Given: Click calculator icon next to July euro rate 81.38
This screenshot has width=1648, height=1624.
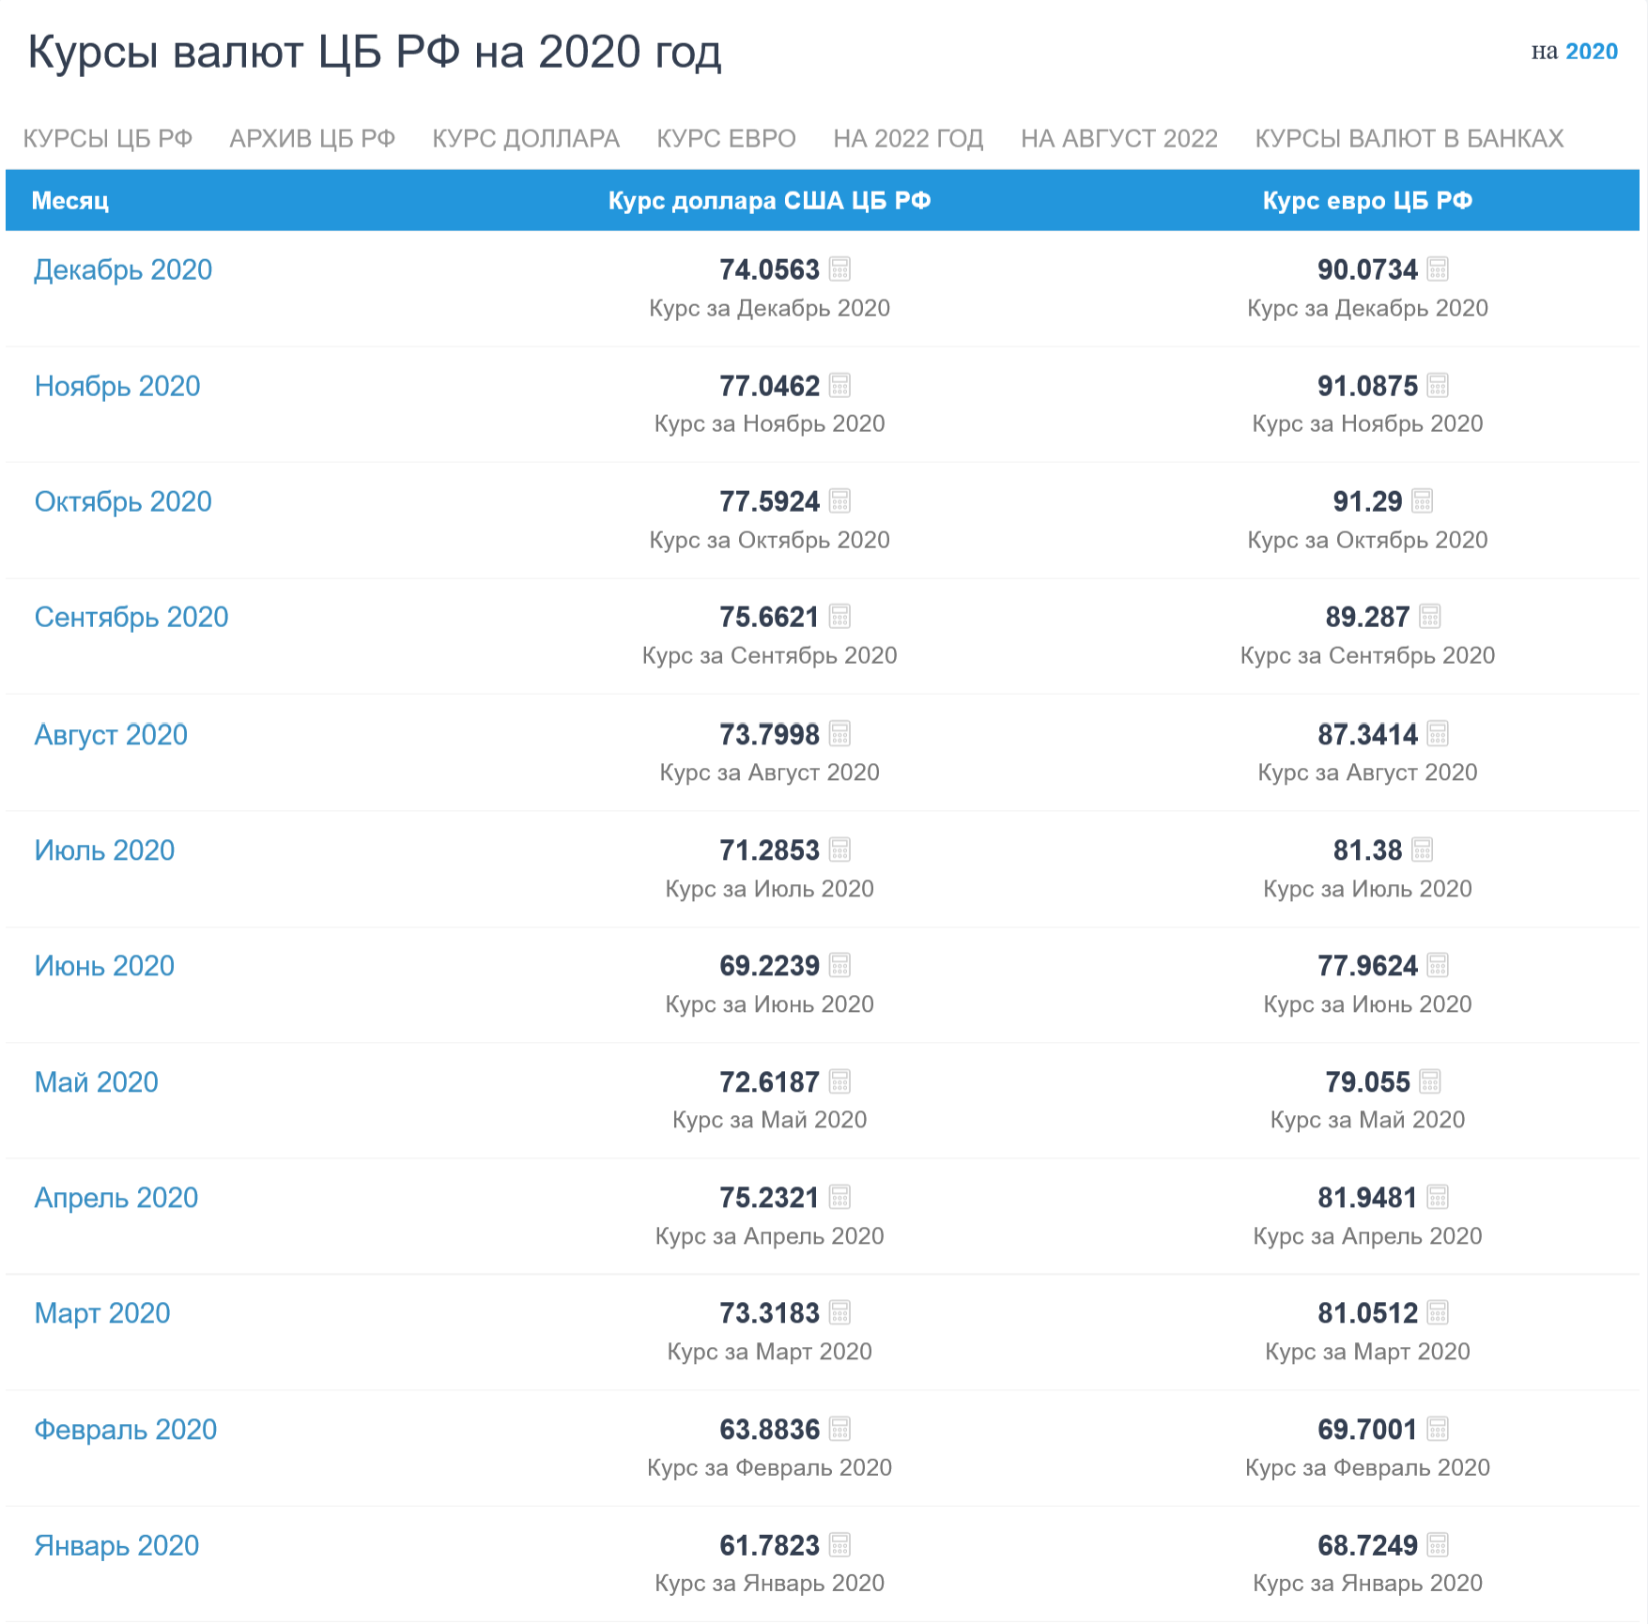Looking at the screenshot, I should 1422,850.
